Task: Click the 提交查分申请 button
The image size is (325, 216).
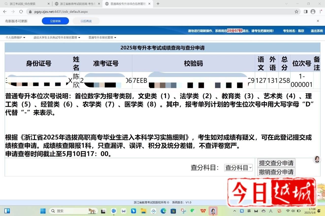Action: coord(276,163)
